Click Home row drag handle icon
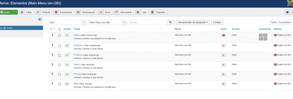This screenshot has width=293, height=99. coord(52,35)
